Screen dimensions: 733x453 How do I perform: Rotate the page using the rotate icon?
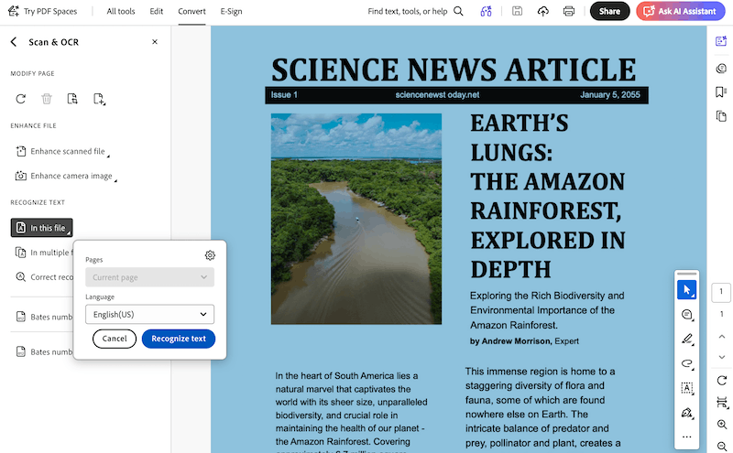(20, 99)
